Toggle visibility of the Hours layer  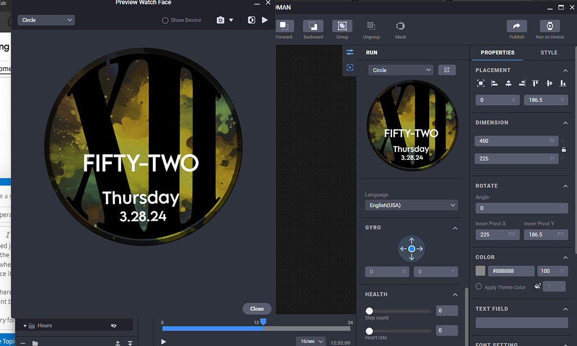point(114,326)
